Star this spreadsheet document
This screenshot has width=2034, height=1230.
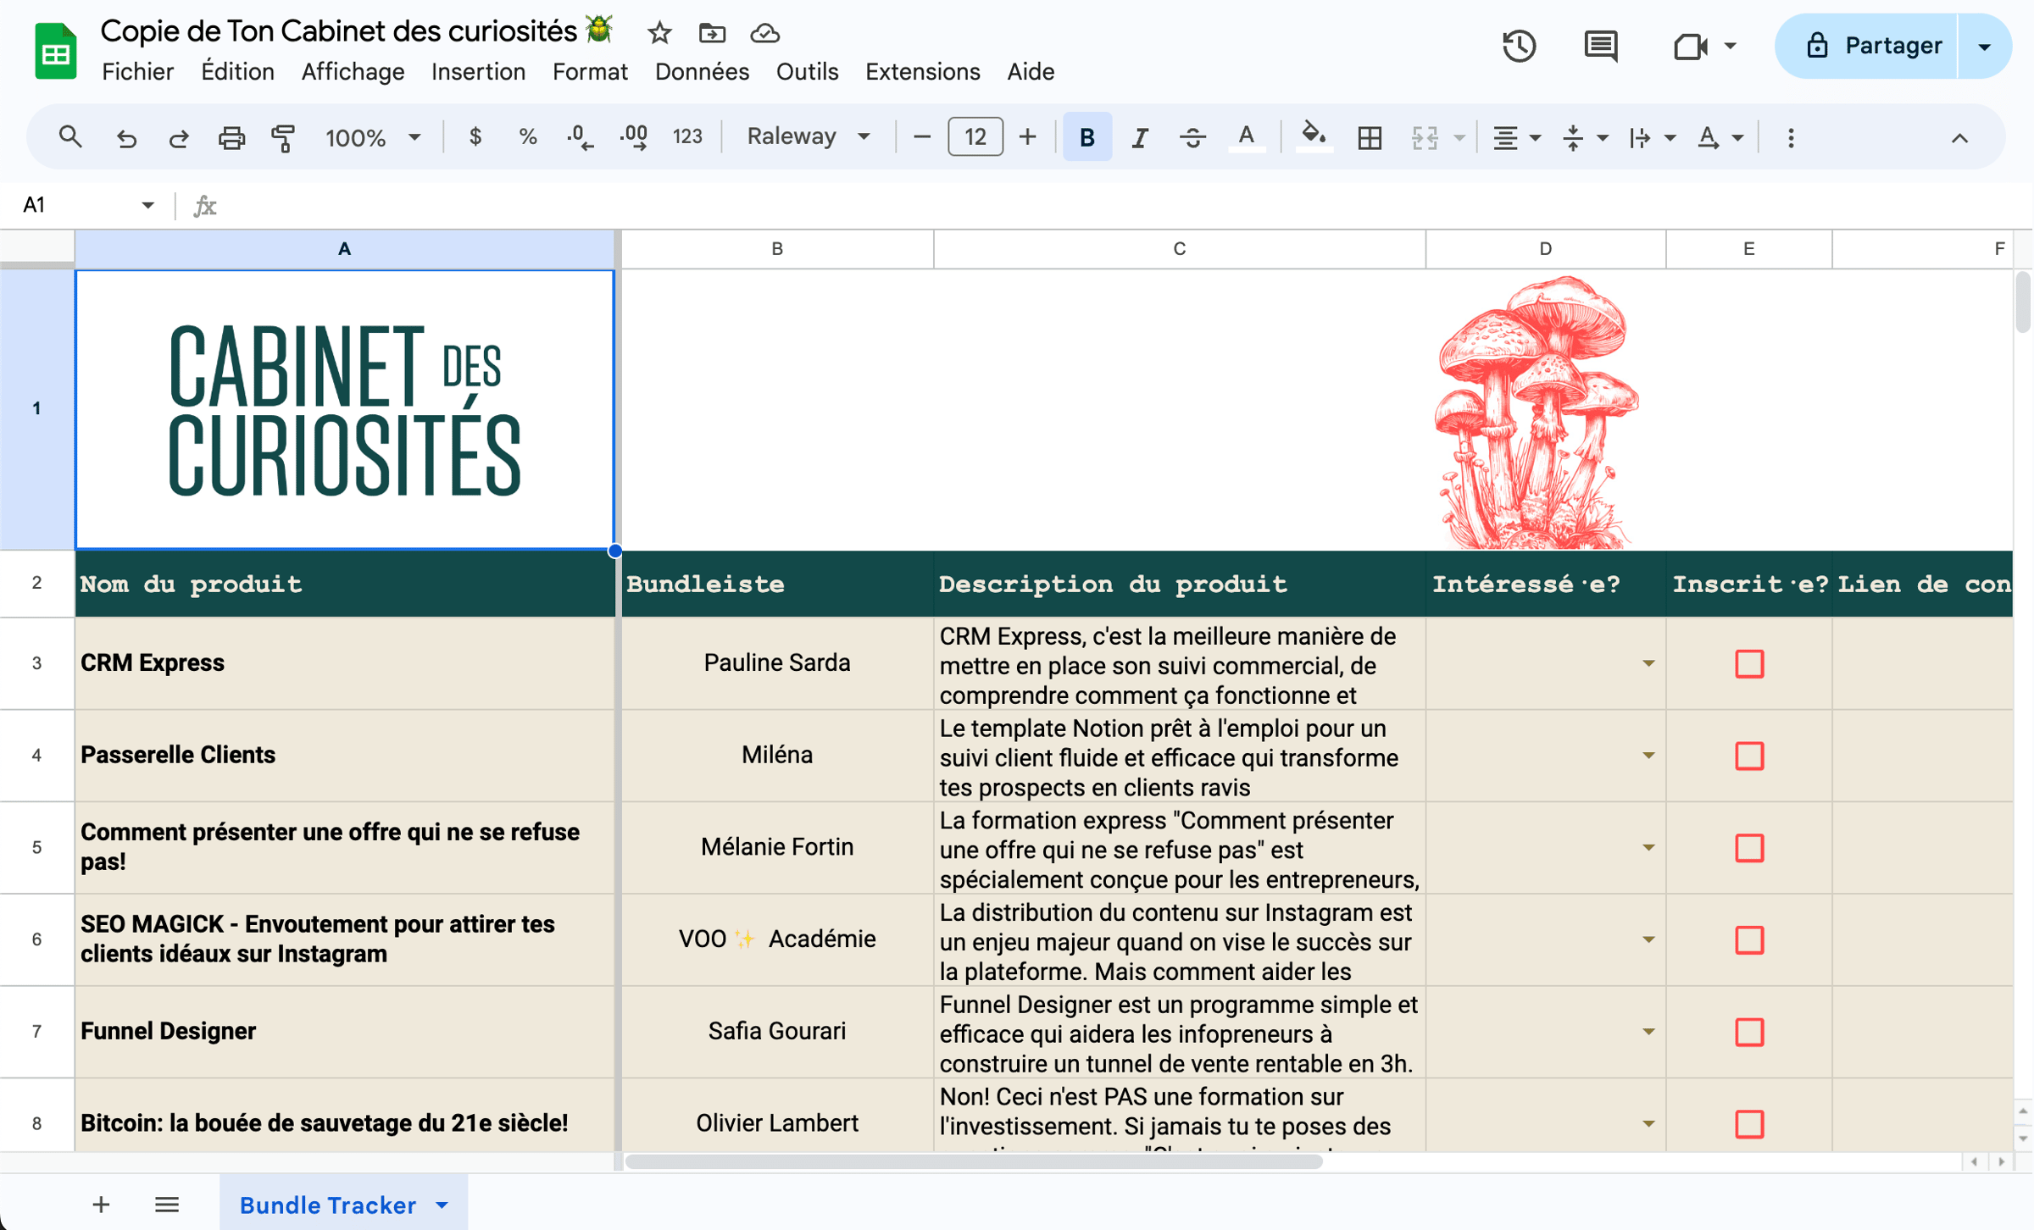pos(659,33)
